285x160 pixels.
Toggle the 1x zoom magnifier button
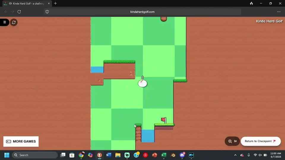click(x=232, y=141)
